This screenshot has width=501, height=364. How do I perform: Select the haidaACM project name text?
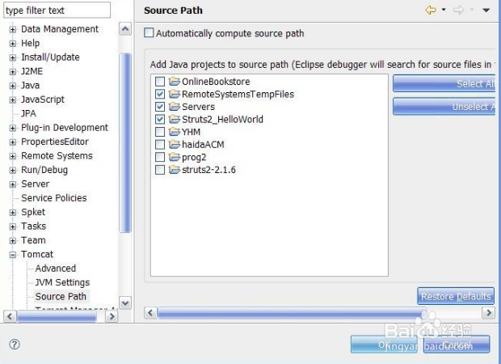click(203, 145)
